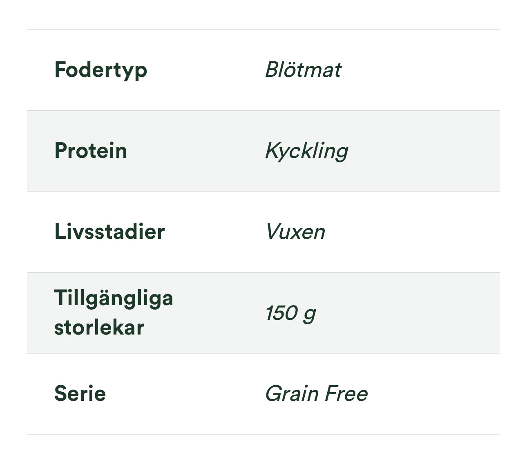The width and height of the screenshot is (527, 456).
Task: Click the Fodertyp label
Action: pos(100,70)
